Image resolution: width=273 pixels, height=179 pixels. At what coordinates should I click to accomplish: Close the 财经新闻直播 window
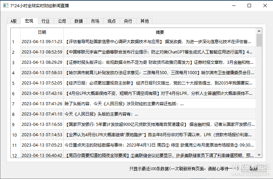point(265,6)
